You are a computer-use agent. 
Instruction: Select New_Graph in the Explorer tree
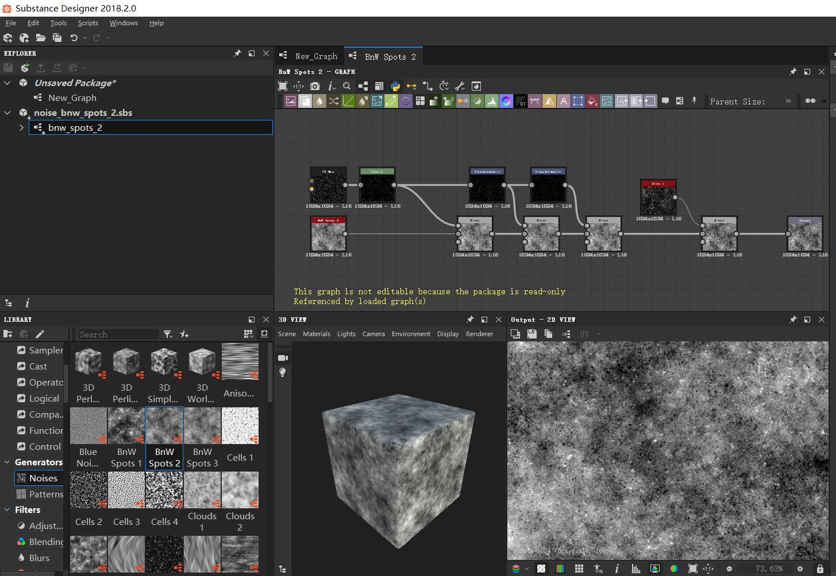point(72,98)
